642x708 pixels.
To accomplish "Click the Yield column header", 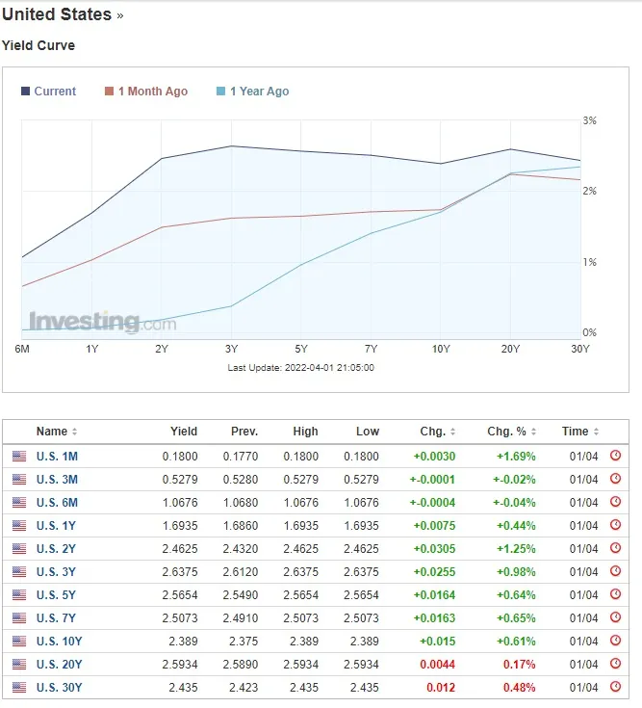I will click(x=184, y=432).
